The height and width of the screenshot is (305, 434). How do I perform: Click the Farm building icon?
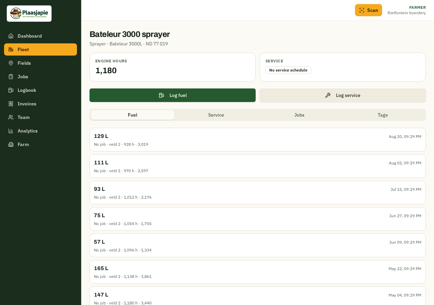11,144
